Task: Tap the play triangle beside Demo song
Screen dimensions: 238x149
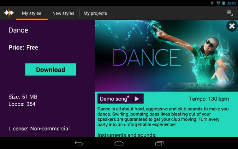Action: [136, 99]
